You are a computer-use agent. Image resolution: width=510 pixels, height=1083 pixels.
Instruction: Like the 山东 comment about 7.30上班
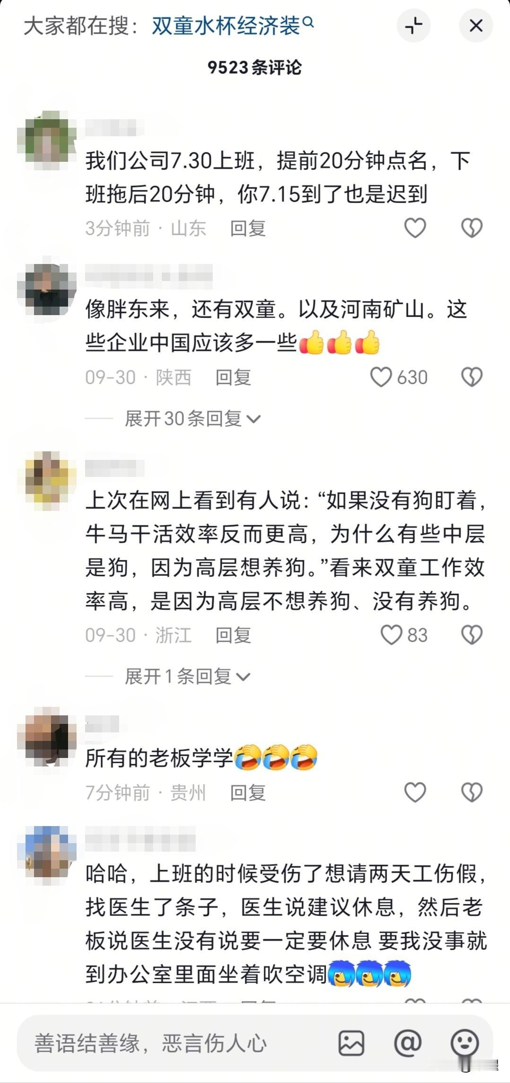tap(415, 228)
